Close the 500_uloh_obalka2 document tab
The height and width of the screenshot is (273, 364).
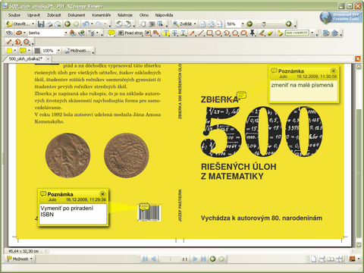coord(48,58)
